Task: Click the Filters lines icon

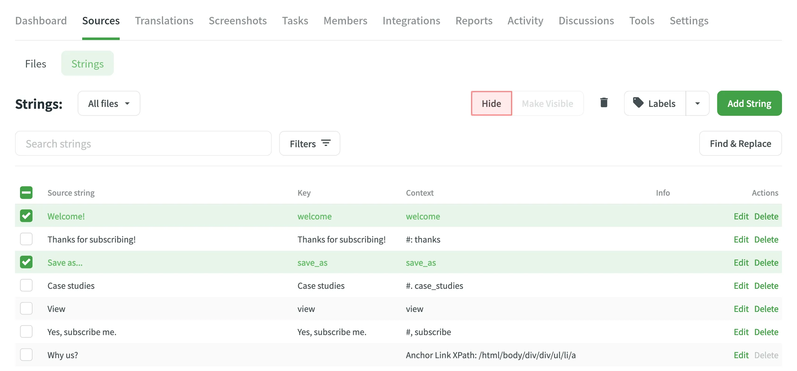Action: pos(326,143)
